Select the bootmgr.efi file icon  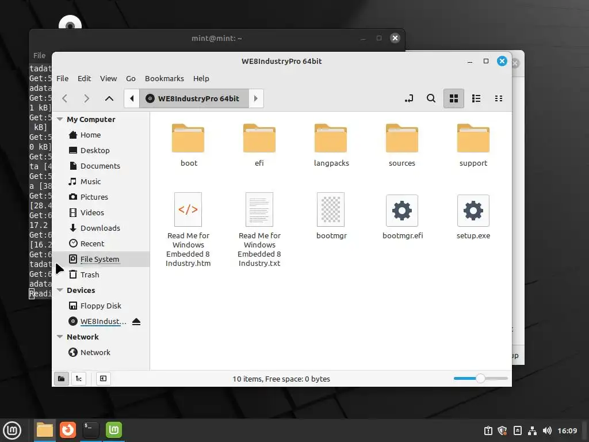click(x=402, y=211)
